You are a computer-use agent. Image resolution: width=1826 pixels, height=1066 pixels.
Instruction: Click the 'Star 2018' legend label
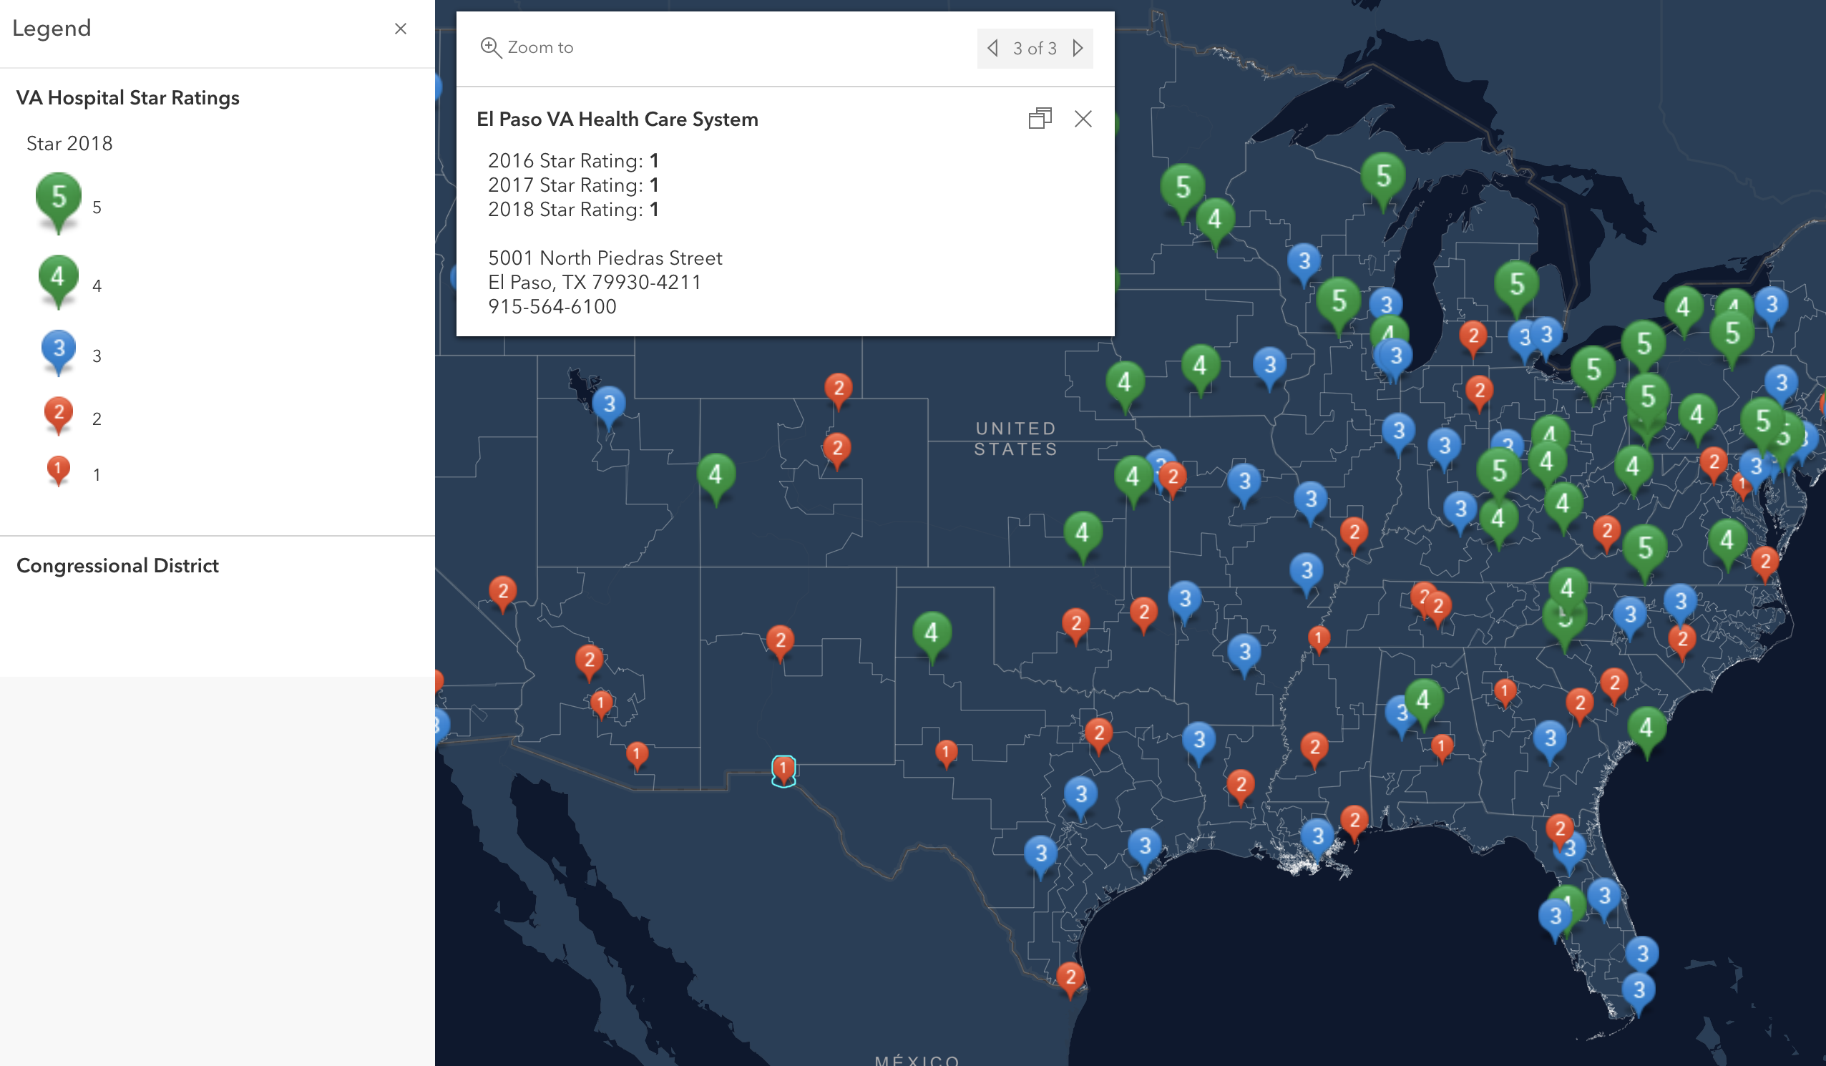pyautogui.click(x=69, y=144)
